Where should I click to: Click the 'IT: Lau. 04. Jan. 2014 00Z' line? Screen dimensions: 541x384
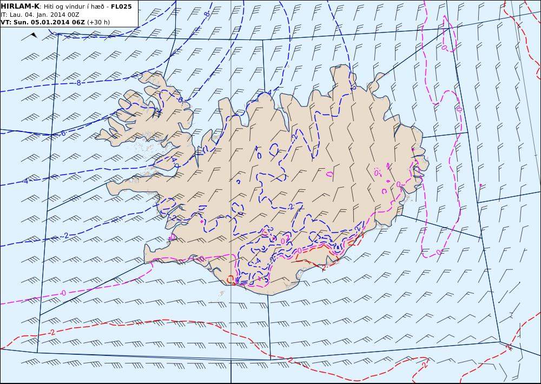tap(39, 15)
